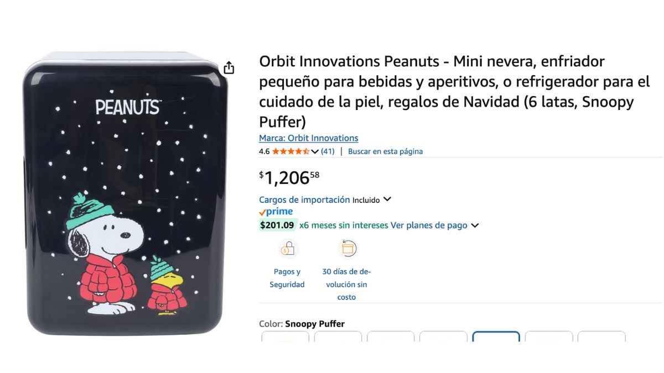Expand the payment plans chevron
Viewport: 664px width, 373px height.
coord(475,225)
